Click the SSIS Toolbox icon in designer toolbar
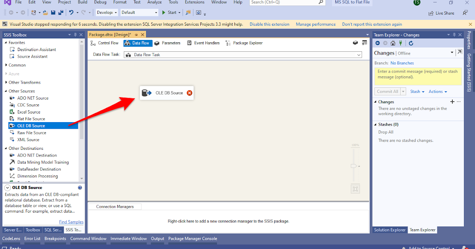This screenshot has height=249, width=475. [365, 43]
